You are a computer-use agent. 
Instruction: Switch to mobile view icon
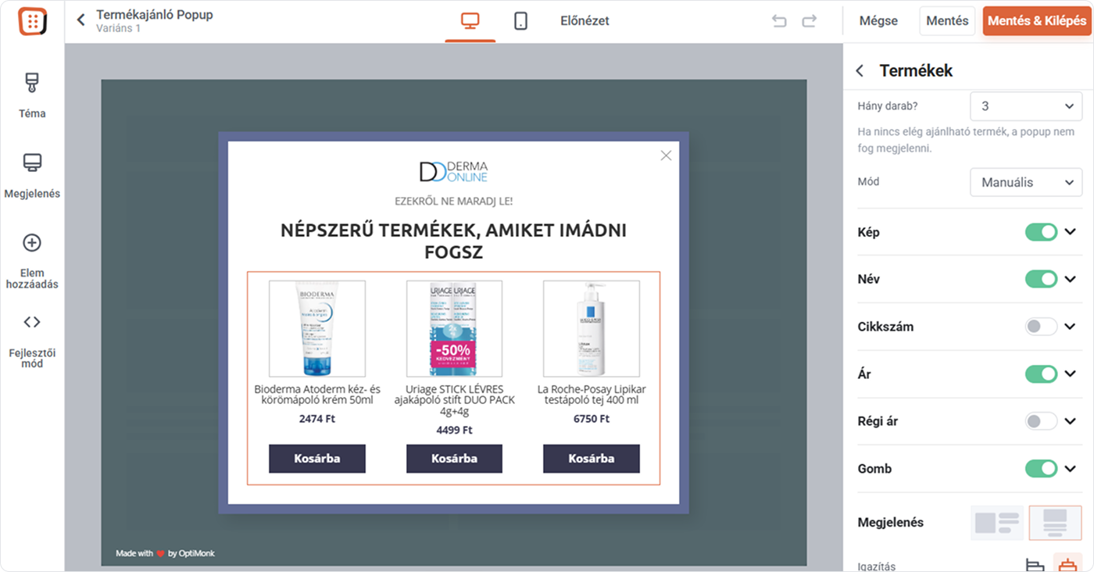pos(520,21)
